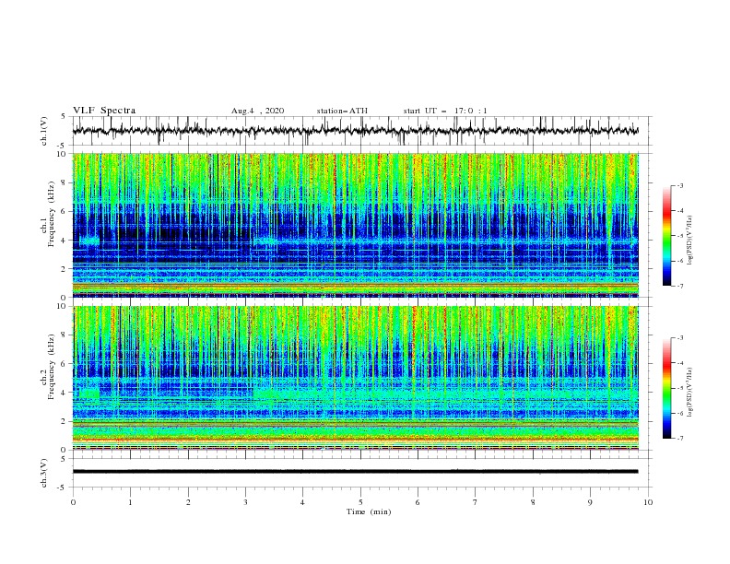Image resolution: width=730 pixels, height=564 pixels.
Task: Click time axis tick label "4"
Action: [302, 502]
